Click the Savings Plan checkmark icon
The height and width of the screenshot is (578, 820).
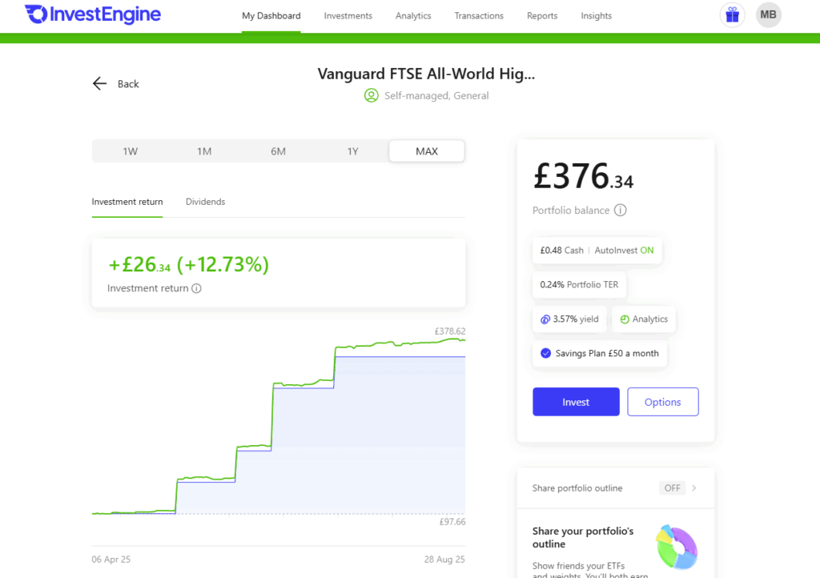(545, 353)
